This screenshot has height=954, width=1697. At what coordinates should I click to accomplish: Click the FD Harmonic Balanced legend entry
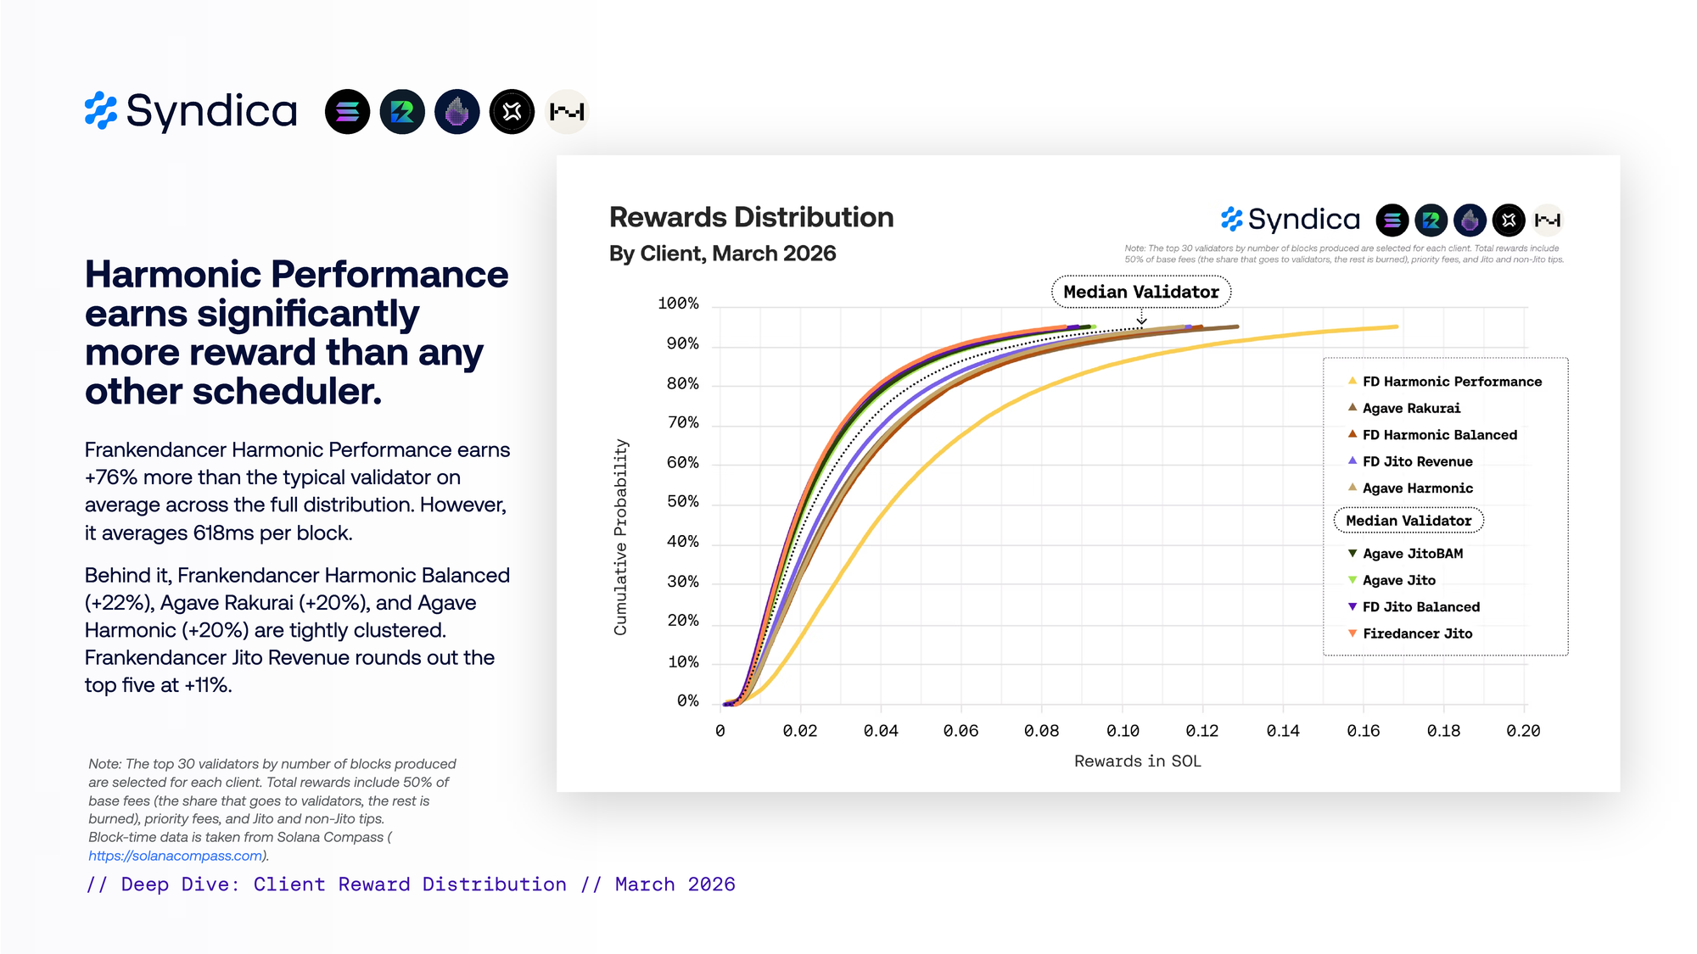click(1439, 435)
